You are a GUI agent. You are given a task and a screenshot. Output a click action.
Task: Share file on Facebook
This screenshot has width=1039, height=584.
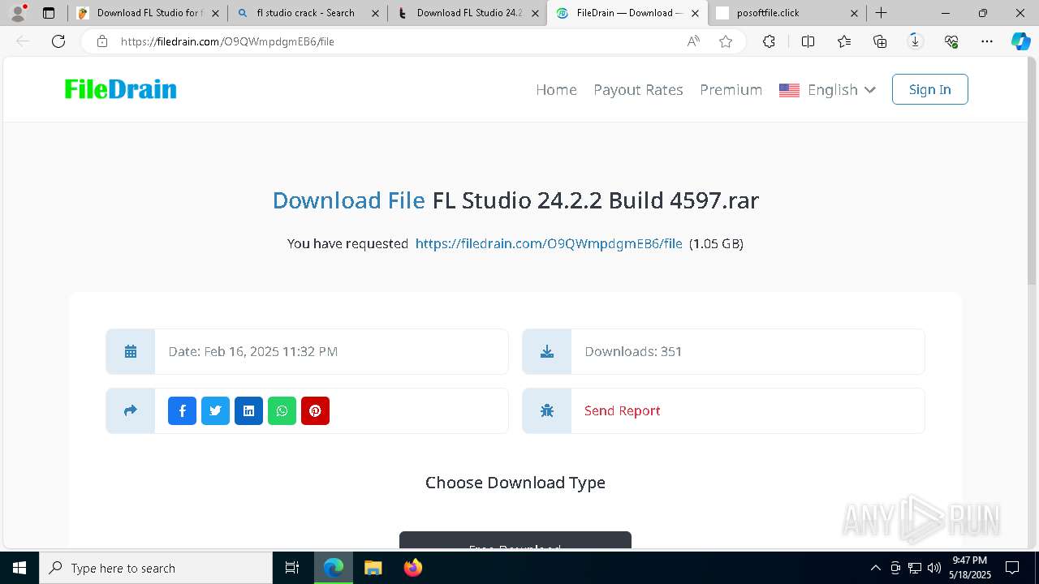tap(182, 410)
